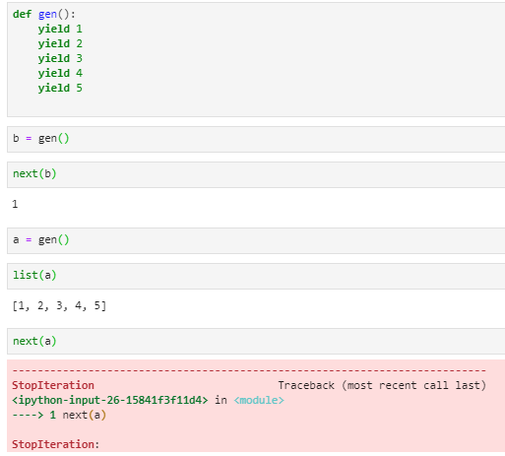Select the 'b = gen()' code cell
Viewport: 505px width, 456px height.
tap(256, 139)
